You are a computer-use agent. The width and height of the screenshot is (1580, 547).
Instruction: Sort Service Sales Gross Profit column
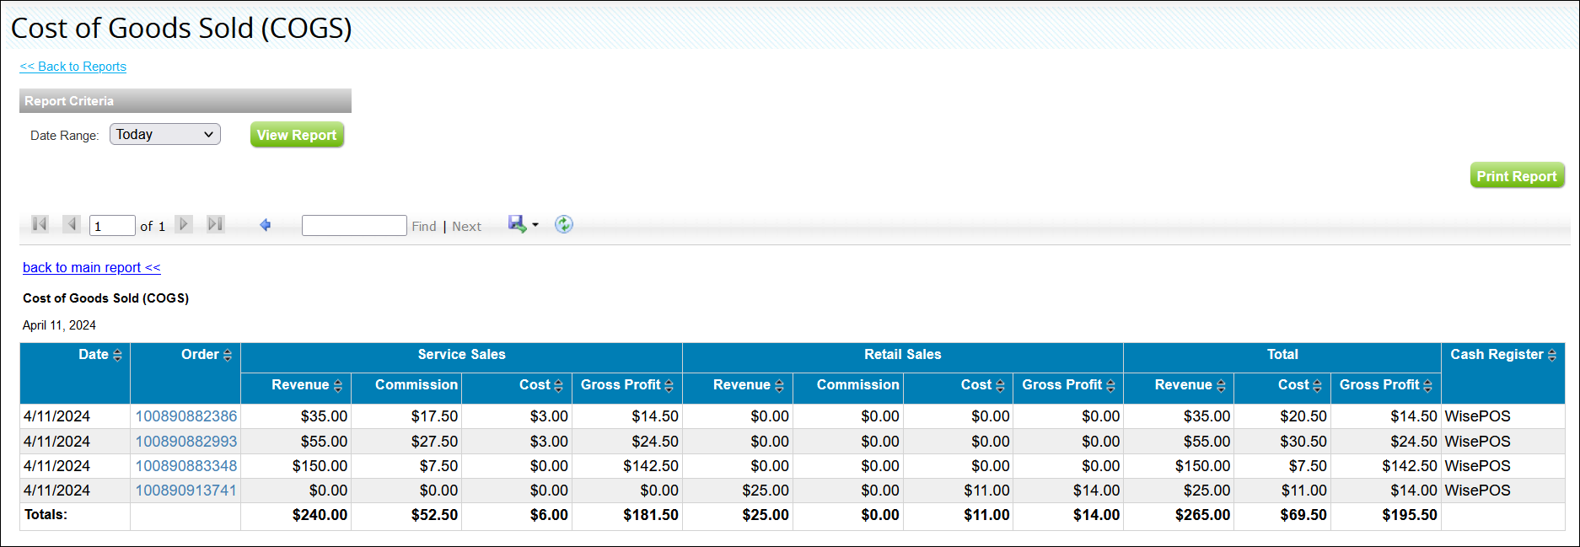(669, 386)
